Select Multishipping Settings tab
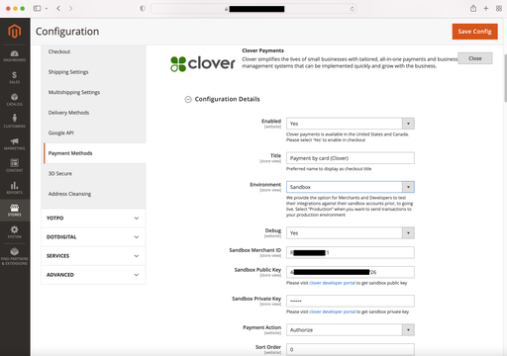The height and width of the screenshot is (356, 507). [93, 92]
